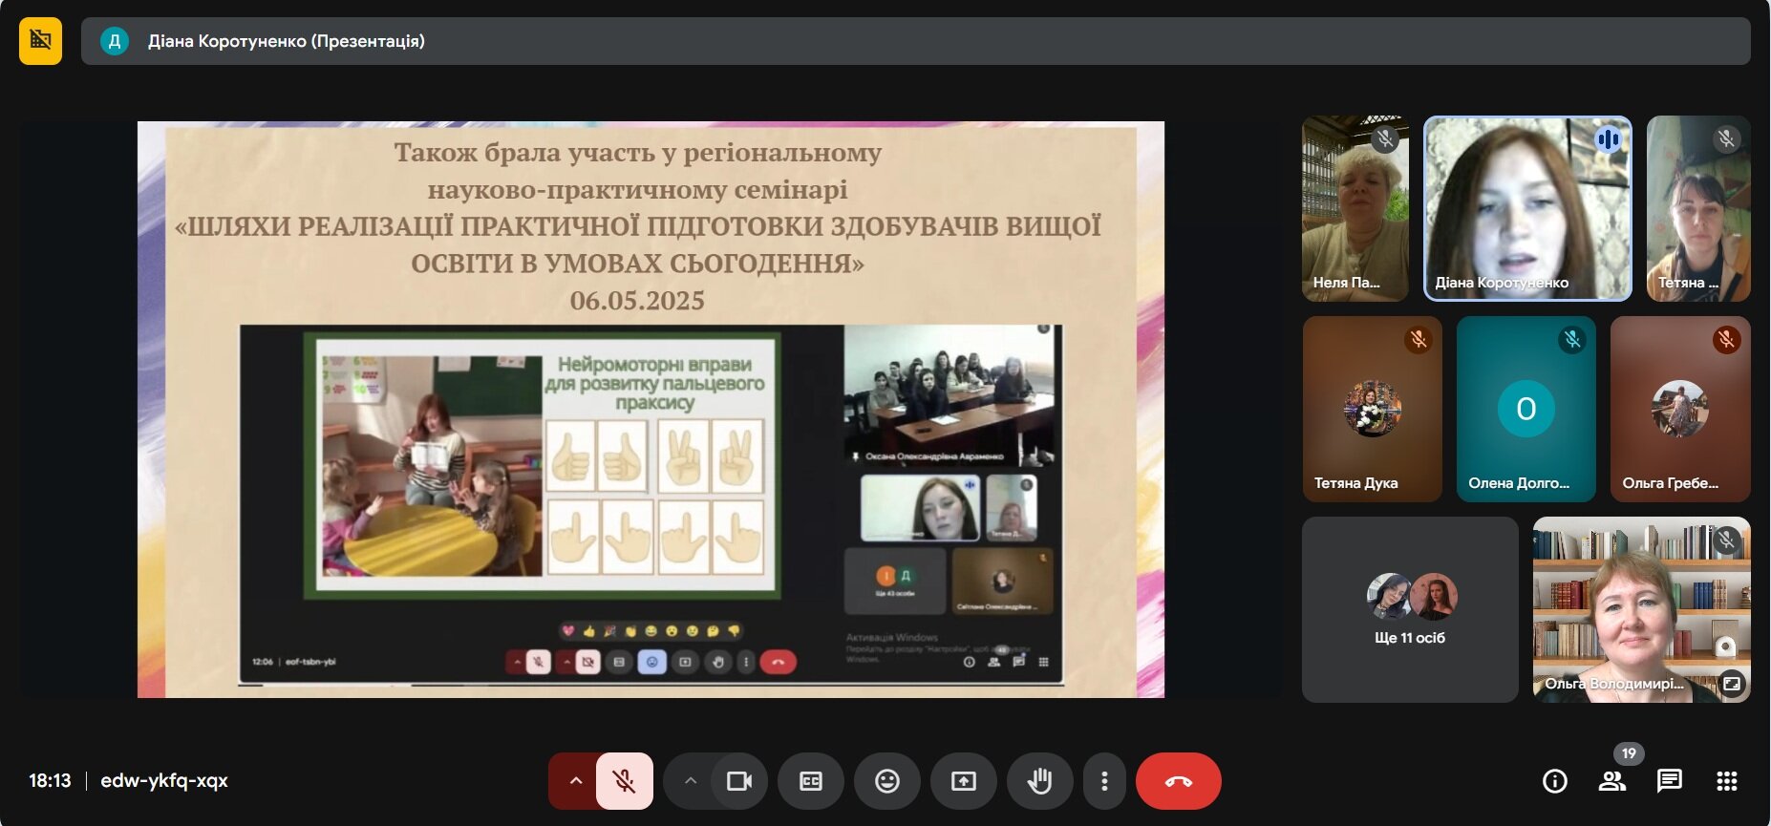The image size is (1771, 826).
Task: Select Діана Коротуненко's video tile
Action: coord(1527,208)
